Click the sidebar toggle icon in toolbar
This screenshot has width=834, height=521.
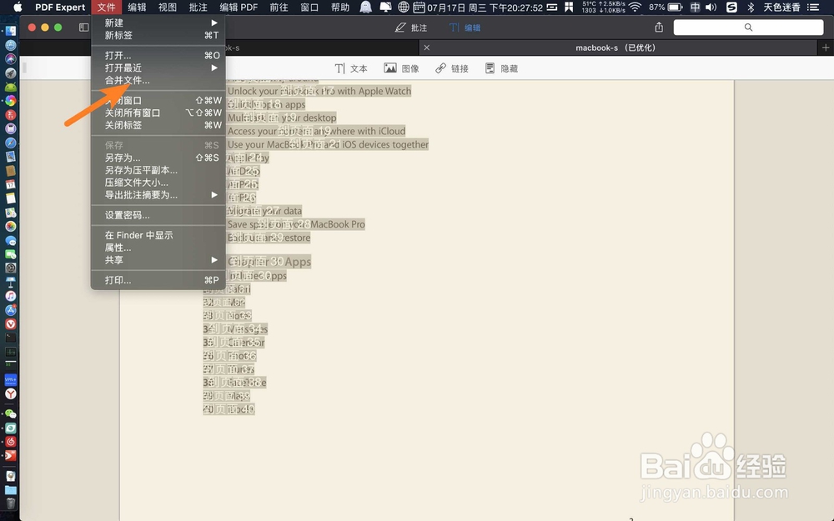pyautogui.click(x=83, y=28)
